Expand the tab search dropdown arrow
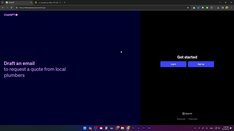This screenshot has width=234, height=131. [x=2, y=2]
